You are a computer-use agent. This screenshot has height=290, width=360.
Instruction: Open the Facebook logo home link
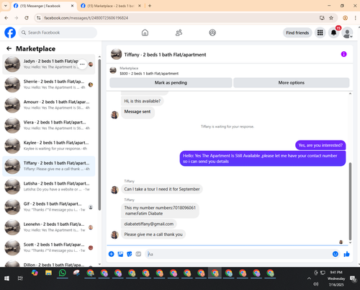pos(10,32)
